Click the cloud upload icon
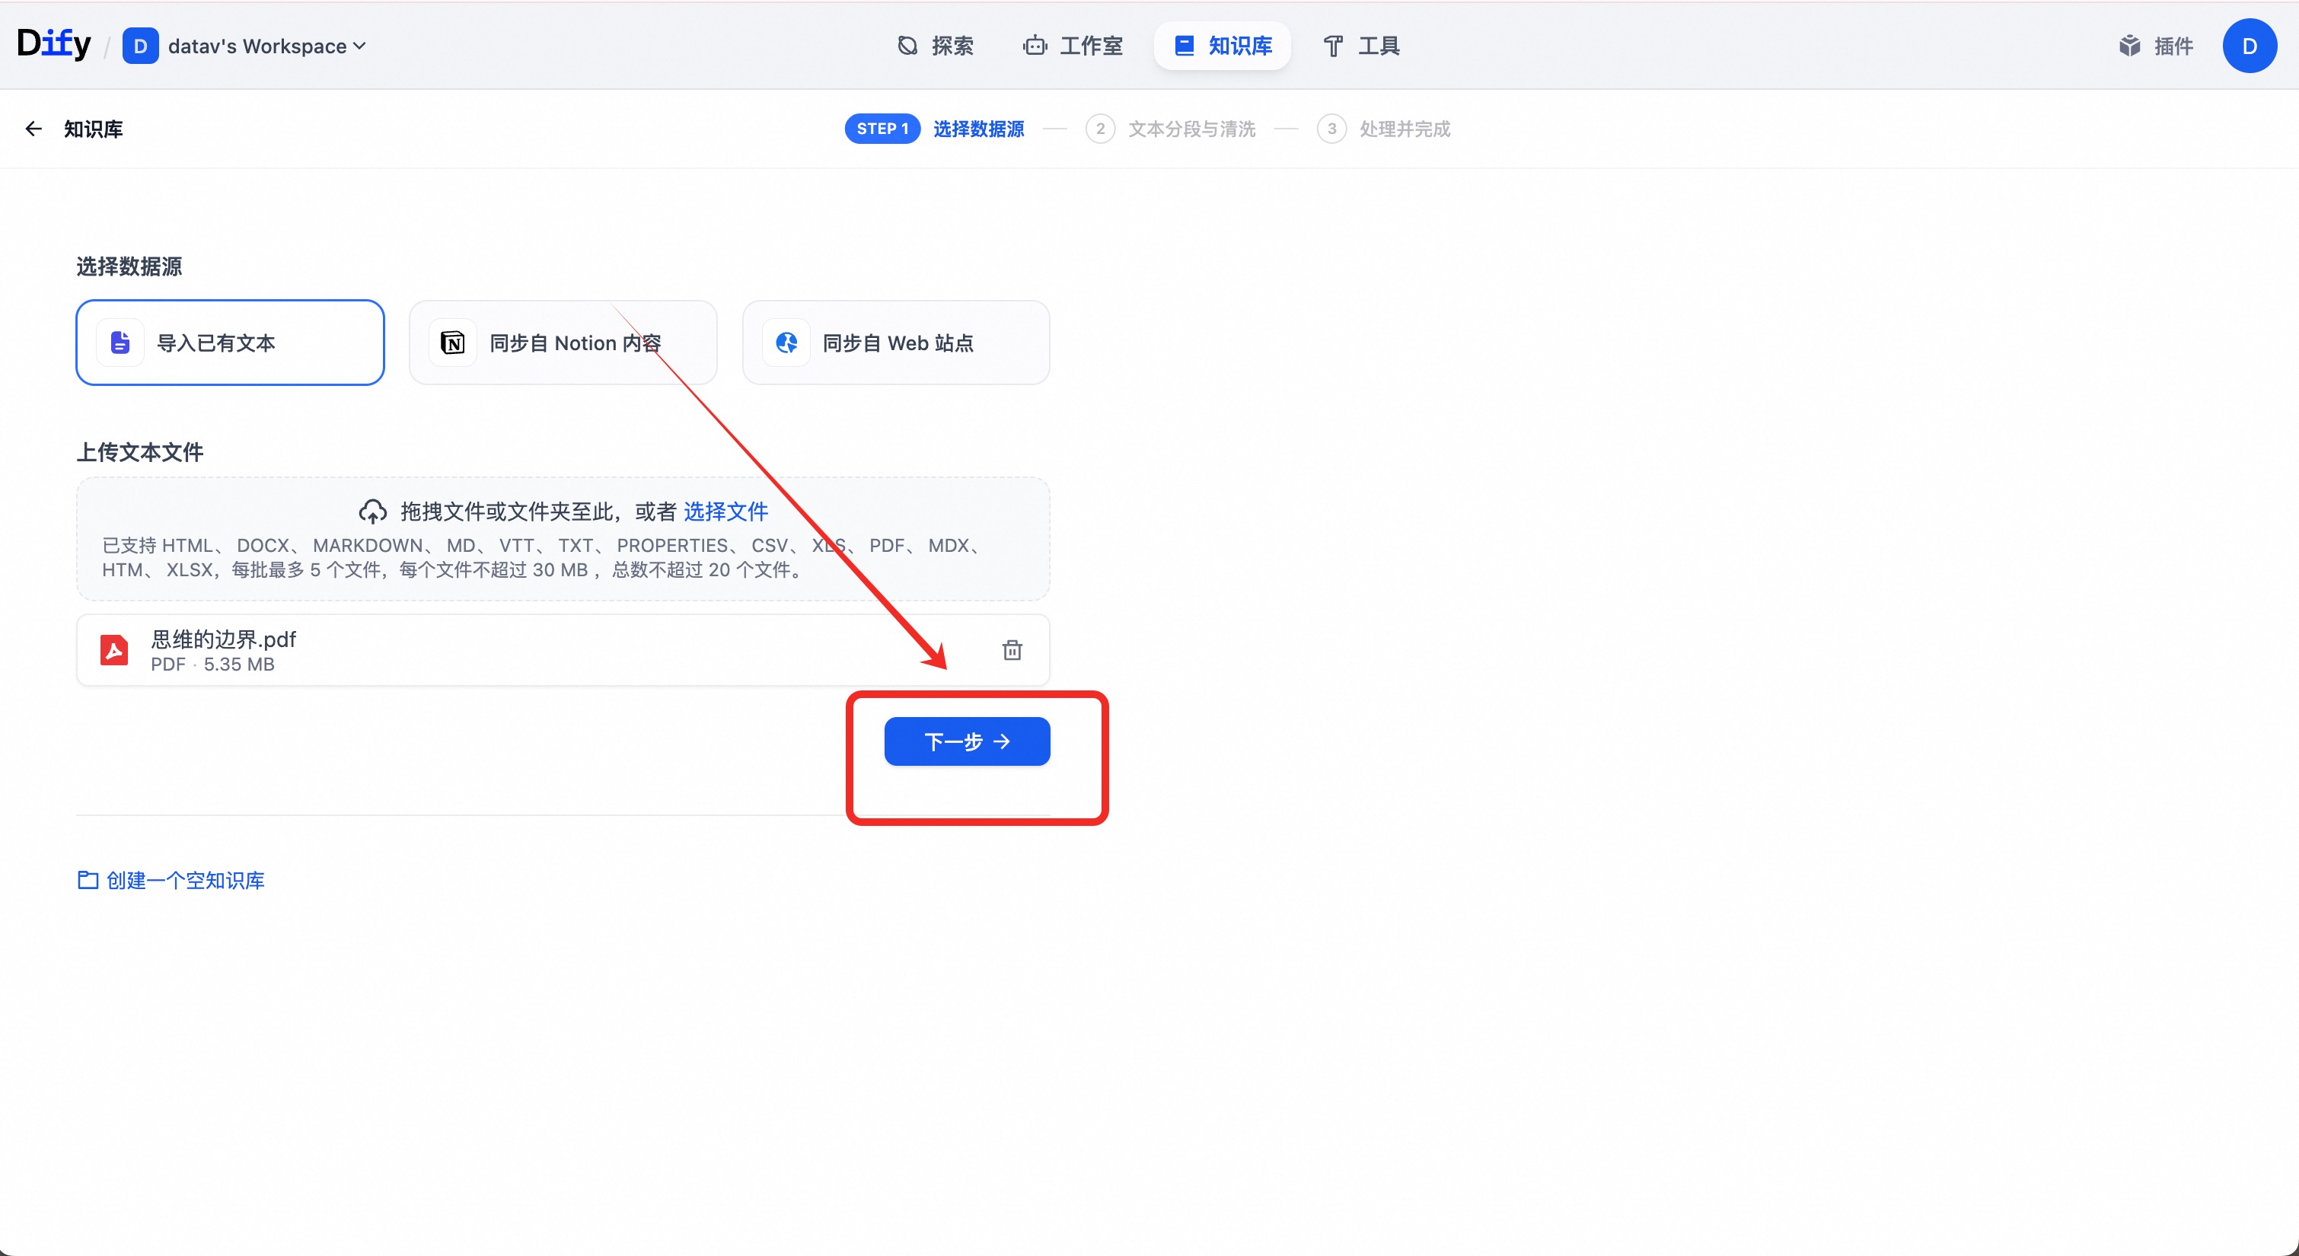The image size is (2299, 1256). (x=372, y=512)
